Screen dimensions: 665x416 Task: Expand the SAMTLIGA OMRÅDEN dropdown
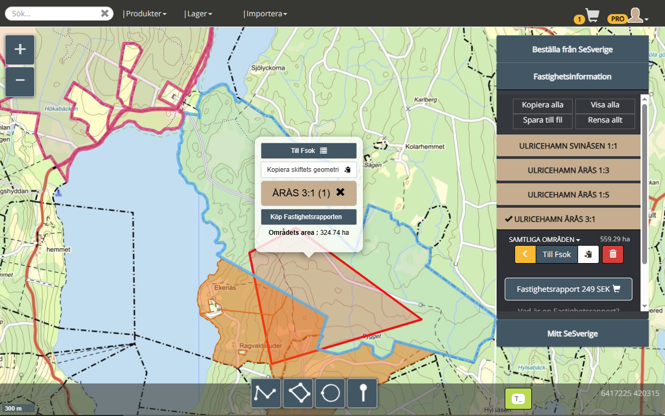point(544,239)
